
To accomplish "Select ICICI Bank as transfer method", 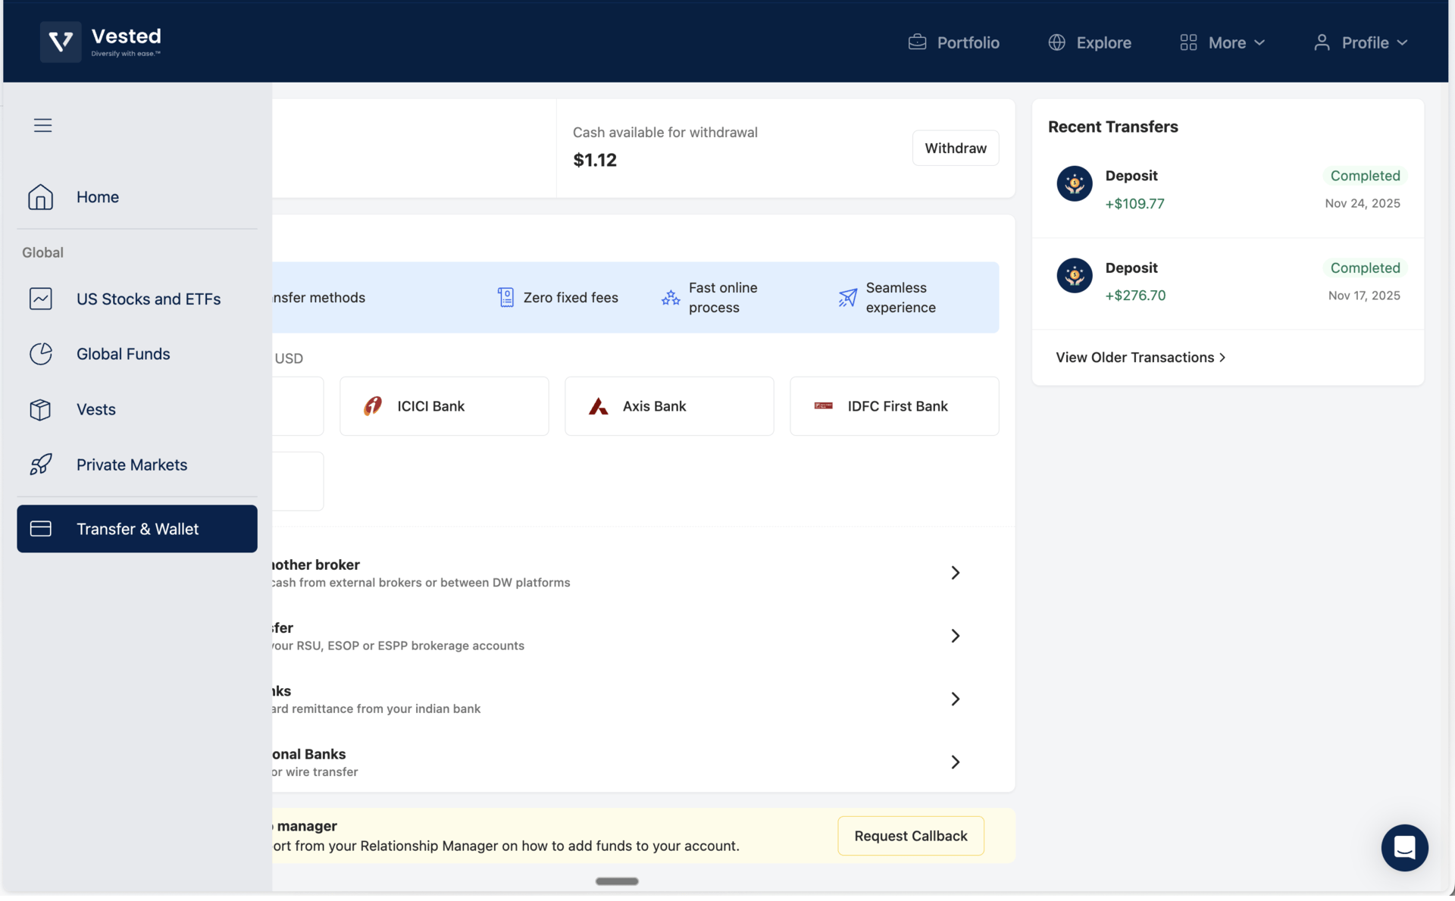I will click(x=444, y=405).
